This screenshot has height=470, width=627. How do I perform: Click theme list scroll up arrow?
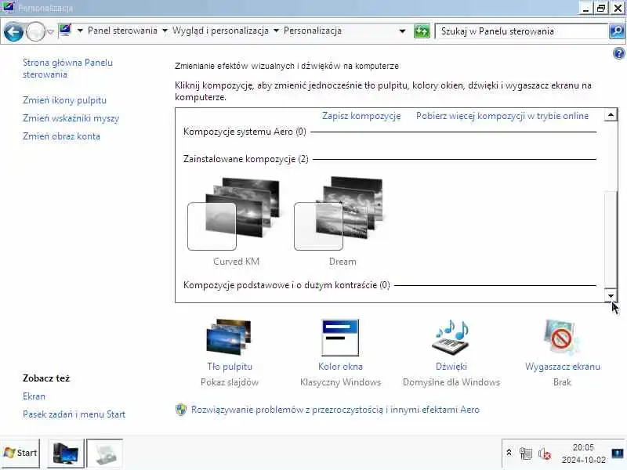(611, 115)
